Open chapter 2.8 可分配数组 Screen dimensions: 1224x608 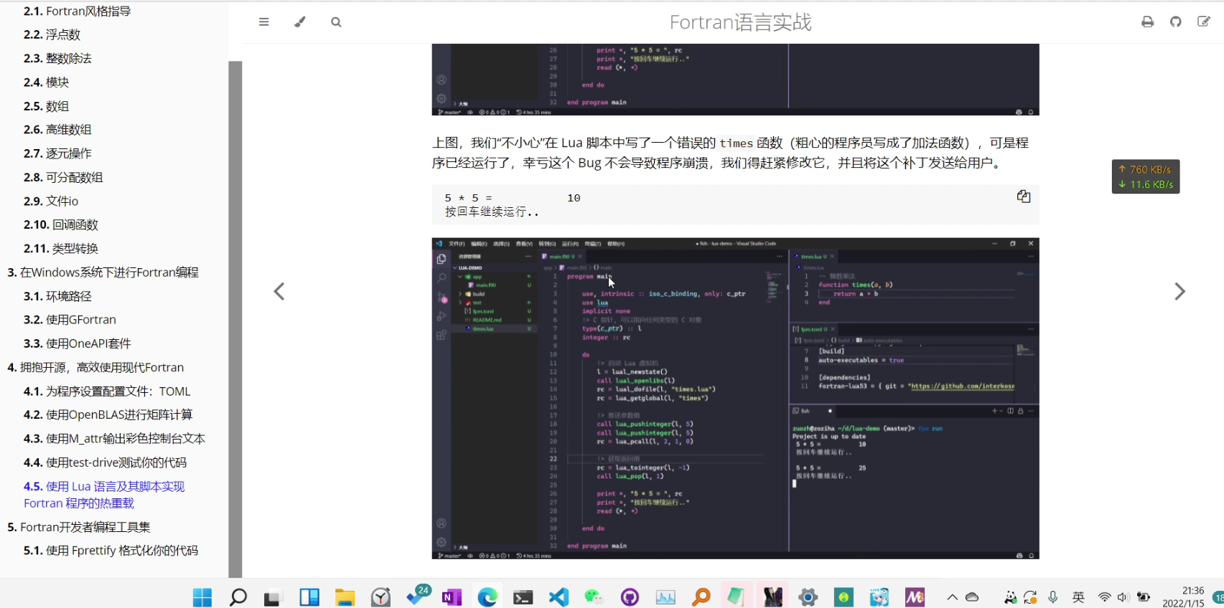(63, 177)
